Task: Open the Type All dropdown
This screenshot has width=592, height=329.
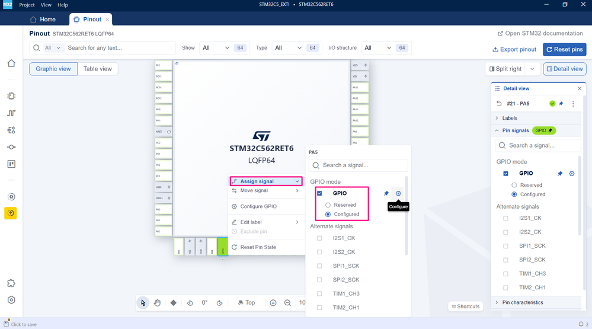Action: click(289, 48)
